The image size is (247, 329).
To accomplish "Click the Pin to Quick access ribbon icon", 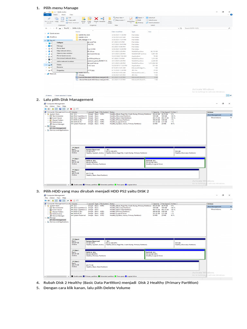I will click(x=49, y=19).
